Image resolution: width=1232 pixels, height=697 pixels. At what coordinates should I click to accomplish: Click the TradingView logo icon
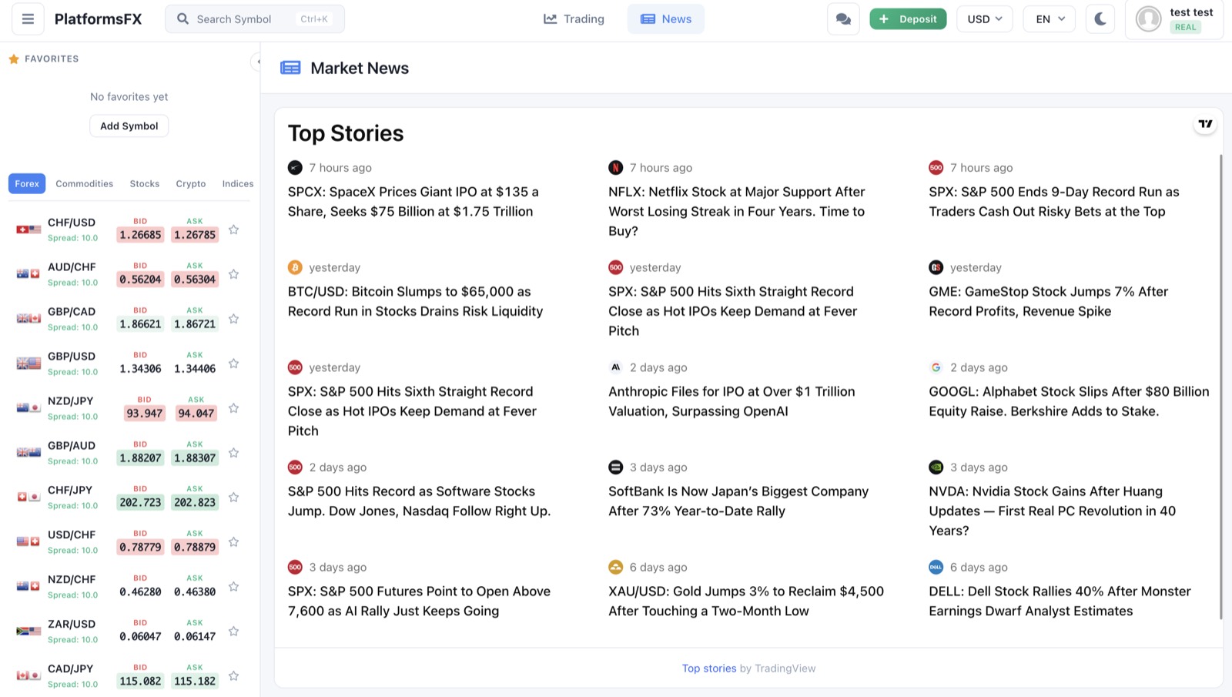tap(1205, 123)
